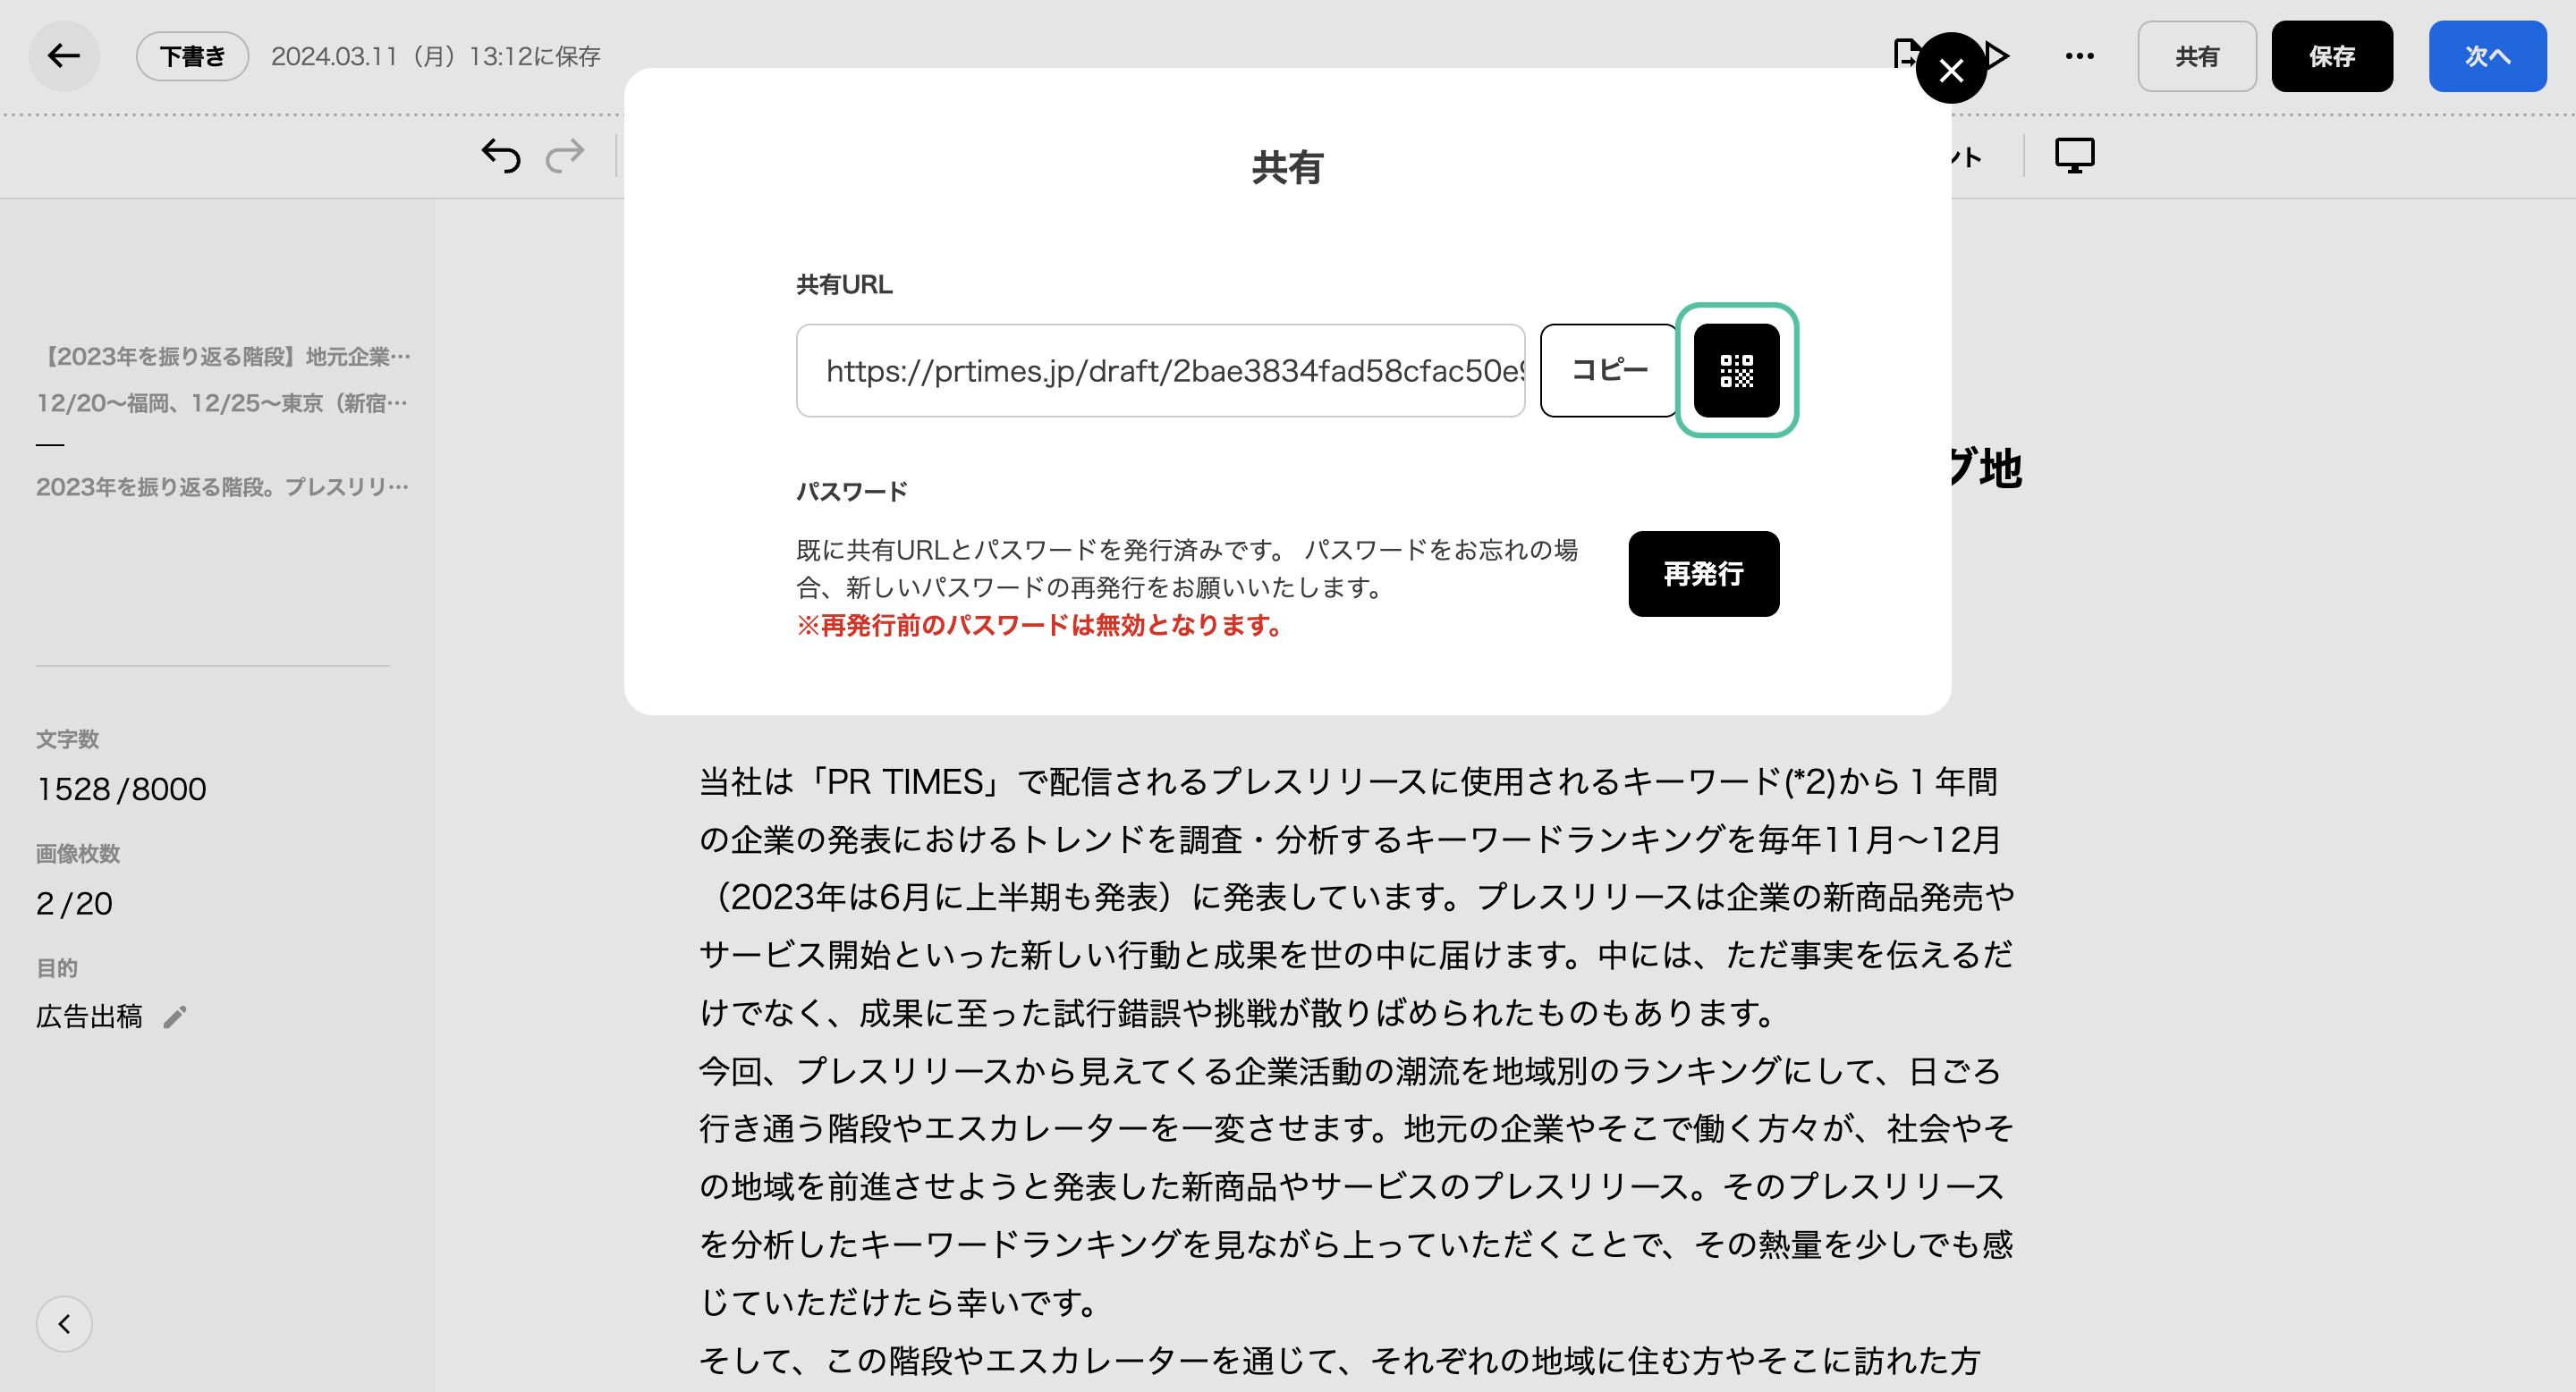Image resolution: width=2576 pixels, height=1392 pixels.
Task: Click the 共有 share menu button
Action: [x=2197, y=55]
